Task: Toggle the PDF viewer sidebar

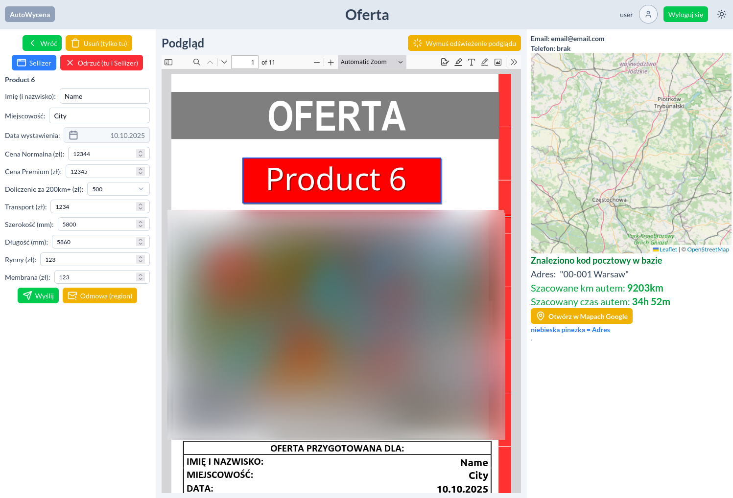Action: tap(168, 62)
